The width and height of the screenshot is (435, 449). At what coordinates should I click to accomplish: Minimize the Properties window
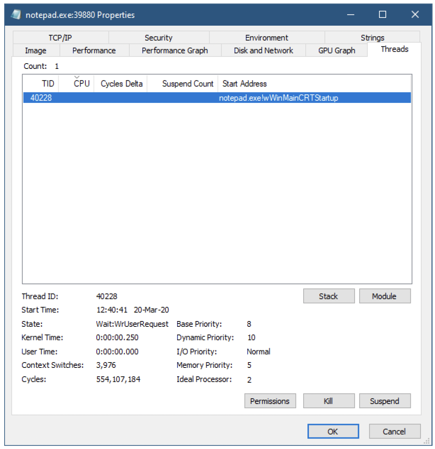point(351,14)
